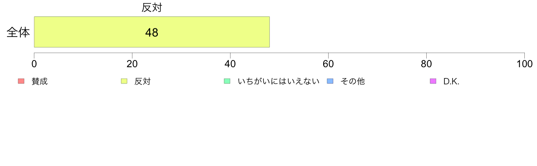Image resolution: width=537 pixels, height=166 pixels.
Task: Click the 100 axis tick label
Action: point(523,64)
